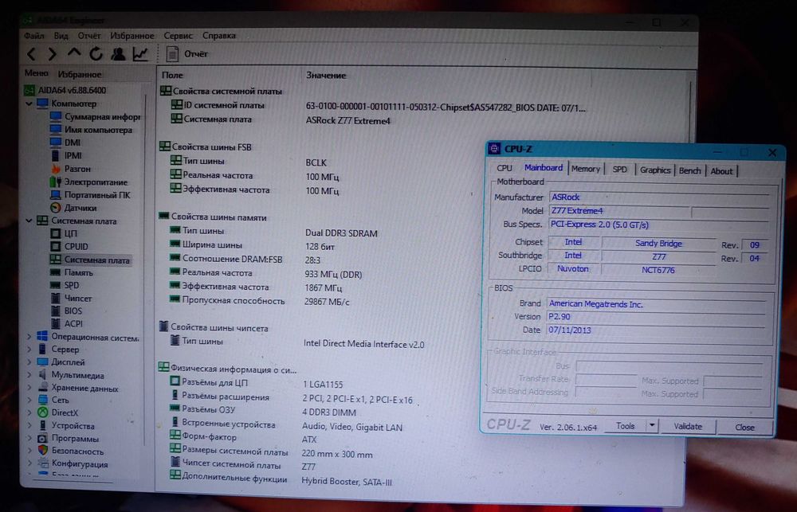Viewport: 797px width, 512px height.
Task: Open the Файл menu
Action: pos(34,36)
